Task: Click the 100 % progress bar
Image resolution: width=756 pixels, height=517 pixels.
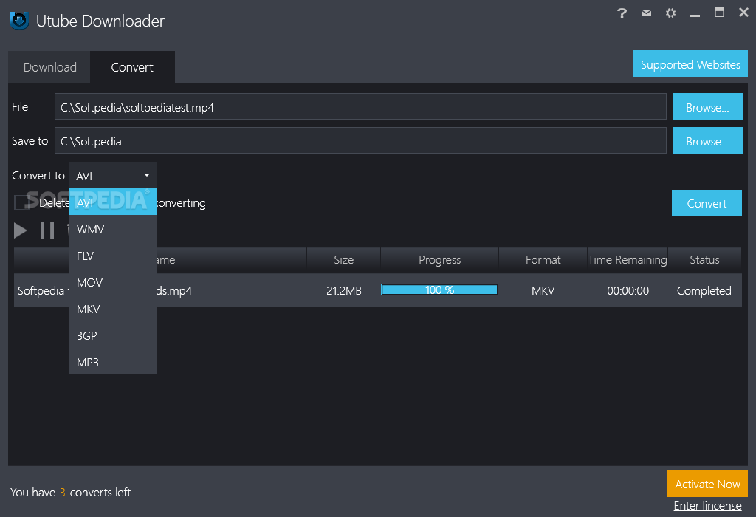Action: click(439, 290)
